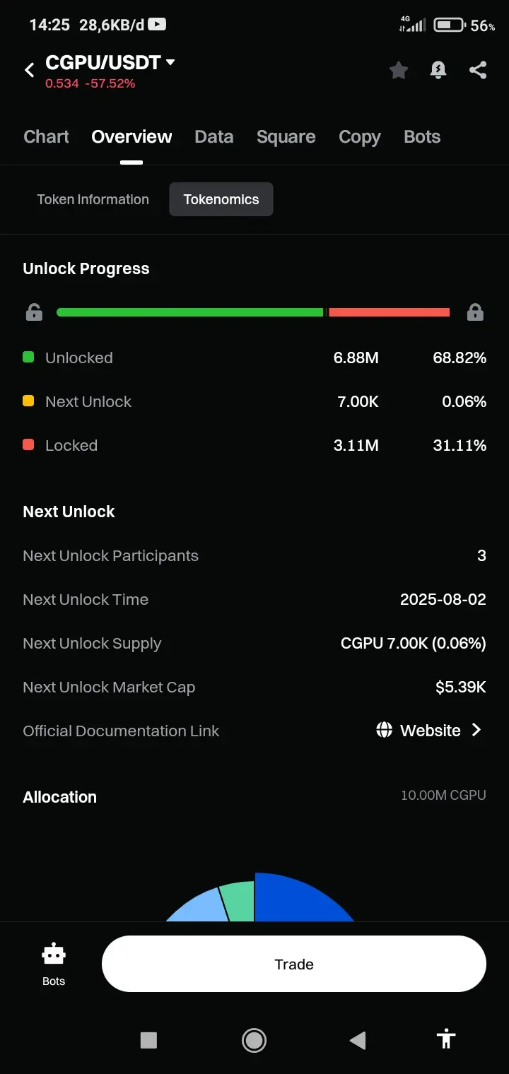Viewport: 509px width, 1074px height.
Task: Tap the Official Documentation Link label
Action: tap(121, 731)
